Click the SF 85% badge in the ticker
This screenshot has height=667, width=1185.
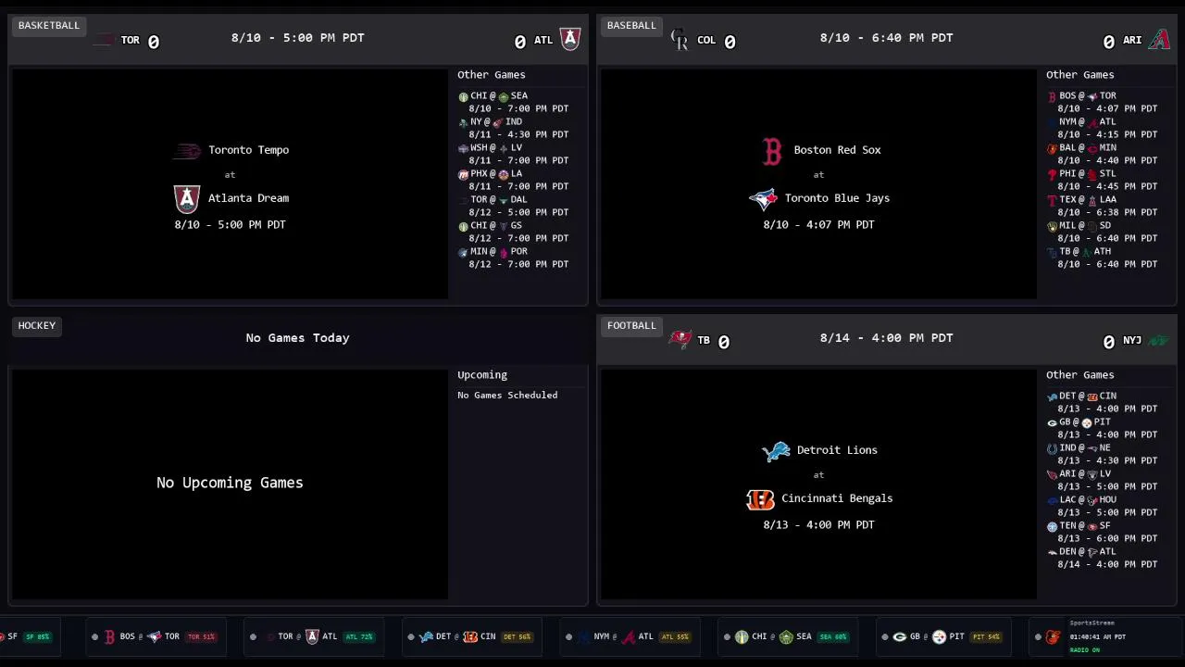pyautogui.click(x=38, y=637)
